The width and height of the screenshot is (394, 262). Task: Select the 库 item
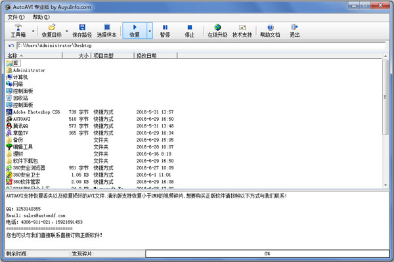(14, 63)
